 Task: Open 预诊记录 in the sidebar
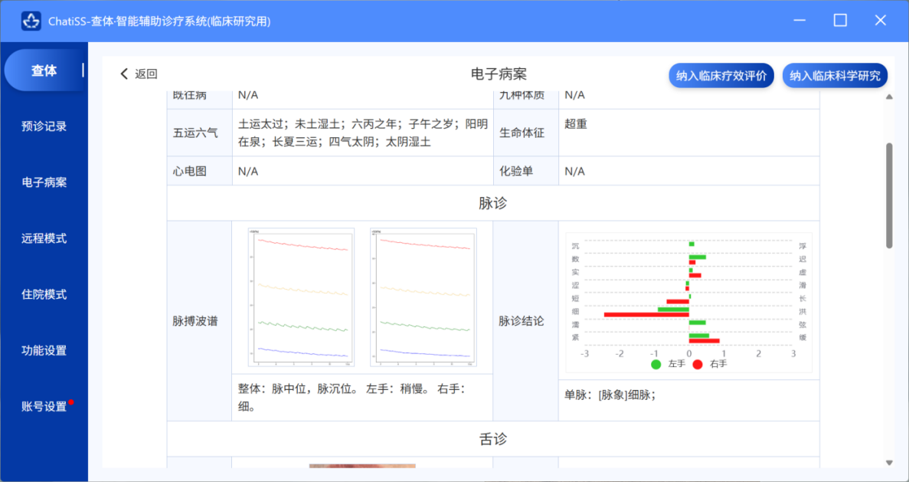pyautogui.click(x=44, y=126)
